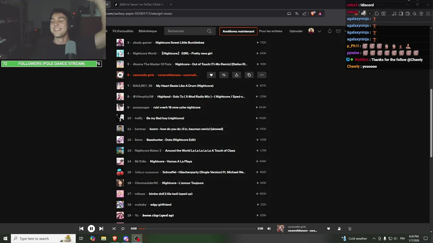This screenshot has height=243, width=433.
Task: Open the messages envelope icon
Action: click(338, 31)
